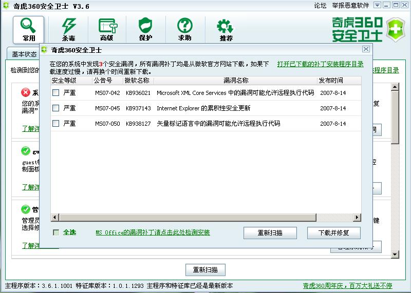Image resolution: width=411 pixels, height=293 pixels.
Task: Click the green check icon beside guest item
Action: (x=26, y=151)
